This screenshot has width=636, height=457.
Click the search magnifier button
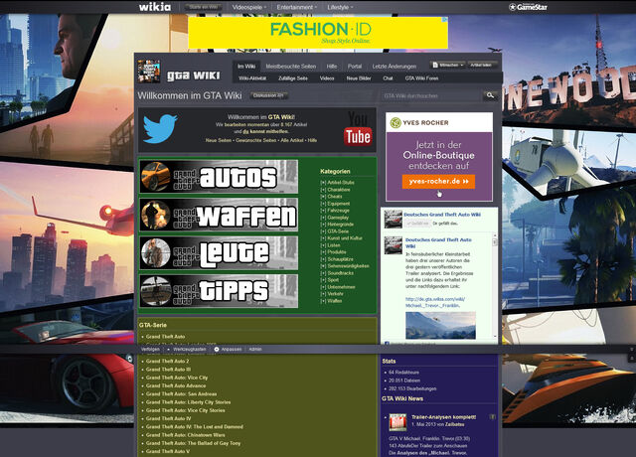coord(490,95)
